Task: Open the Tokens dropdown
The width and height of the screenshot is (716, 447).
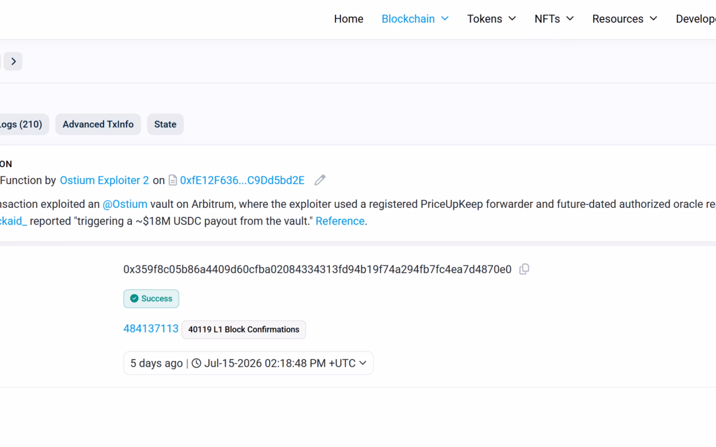Action: coord(491,19)
